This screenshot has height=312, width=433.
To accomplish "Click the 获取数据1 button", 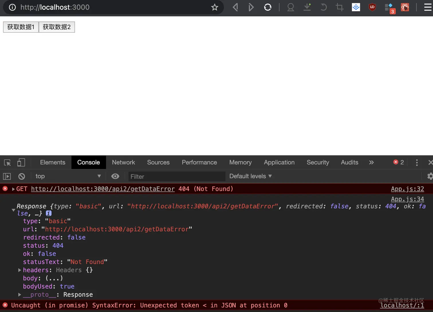I will point(21,27).
